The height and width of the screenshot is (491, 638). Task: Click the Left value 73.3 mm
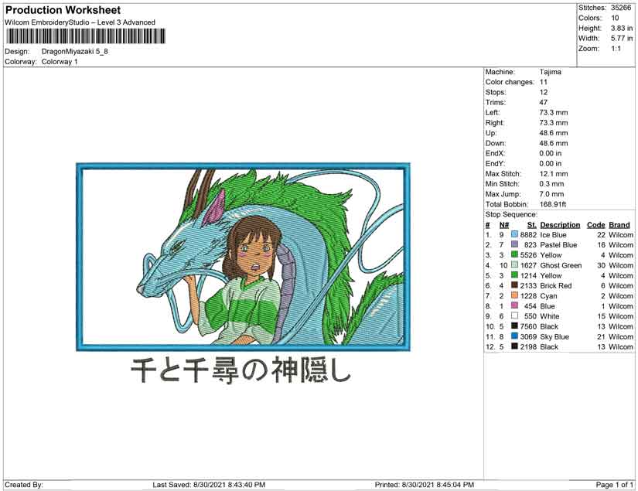pos(554,113)
